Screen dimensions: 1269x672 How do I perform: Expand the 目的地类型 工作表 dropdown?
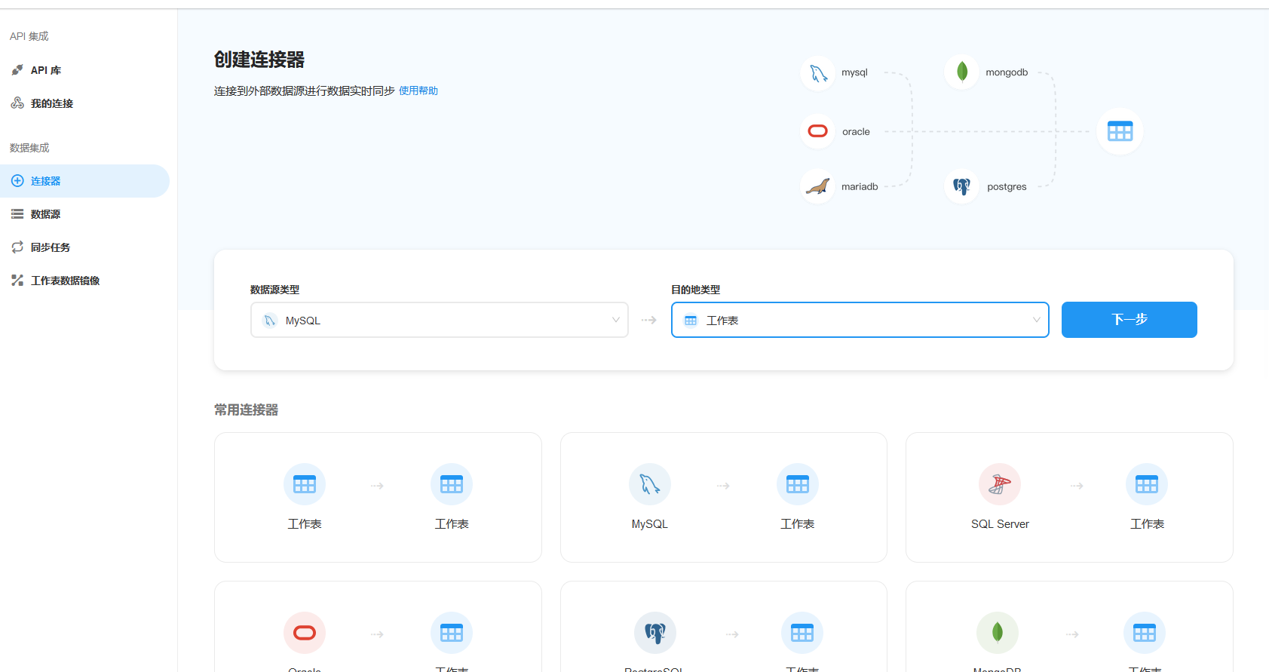860,321
